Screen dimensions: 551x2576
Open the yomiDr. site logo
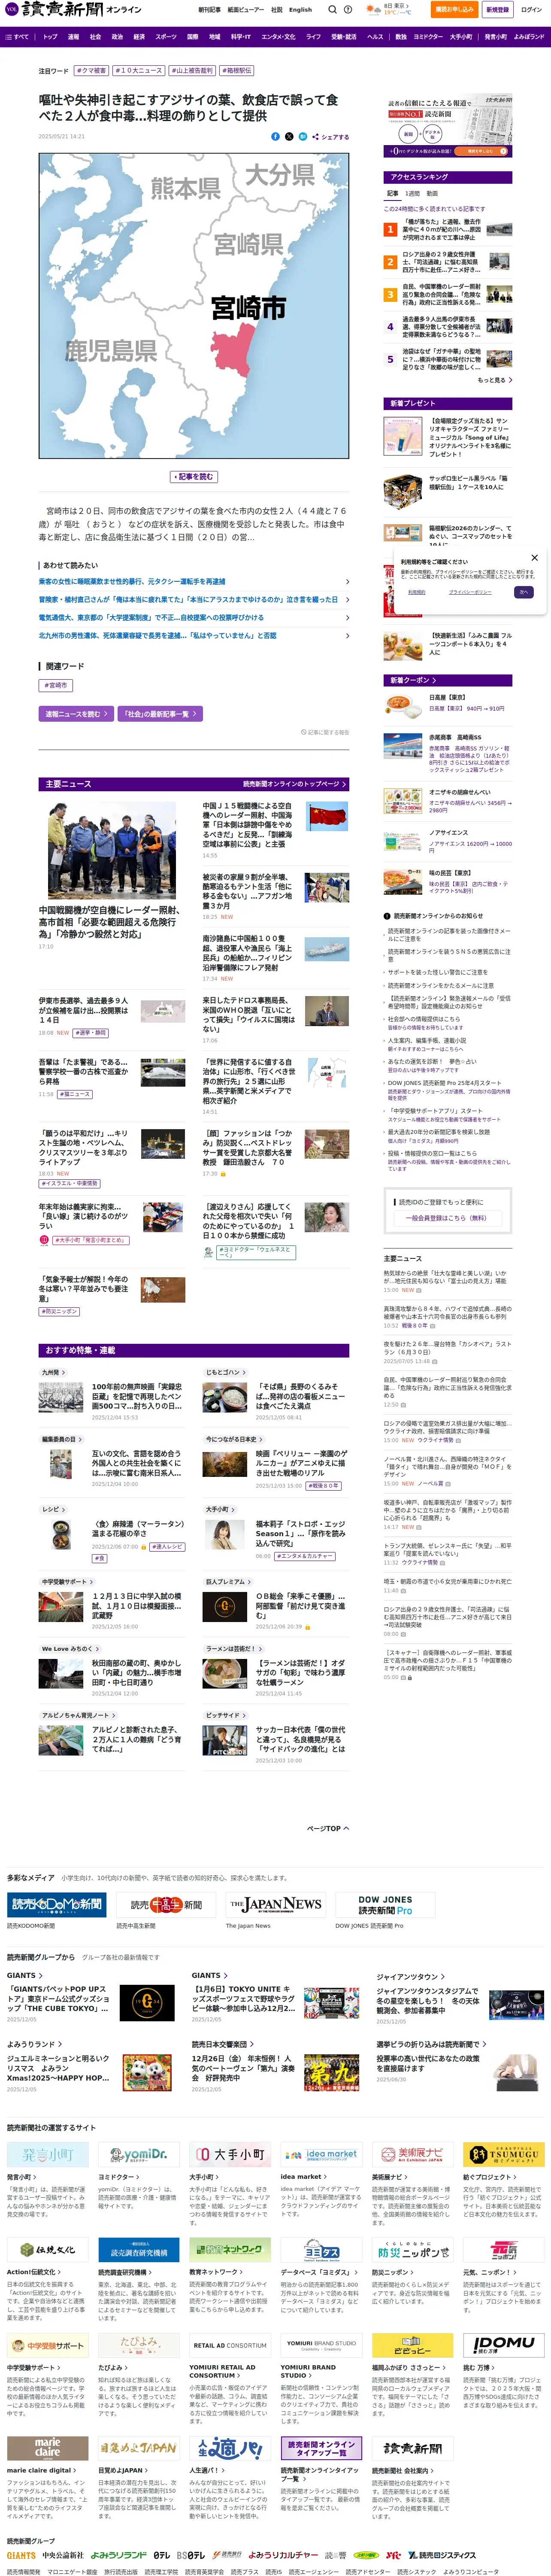pos(139,2154)
